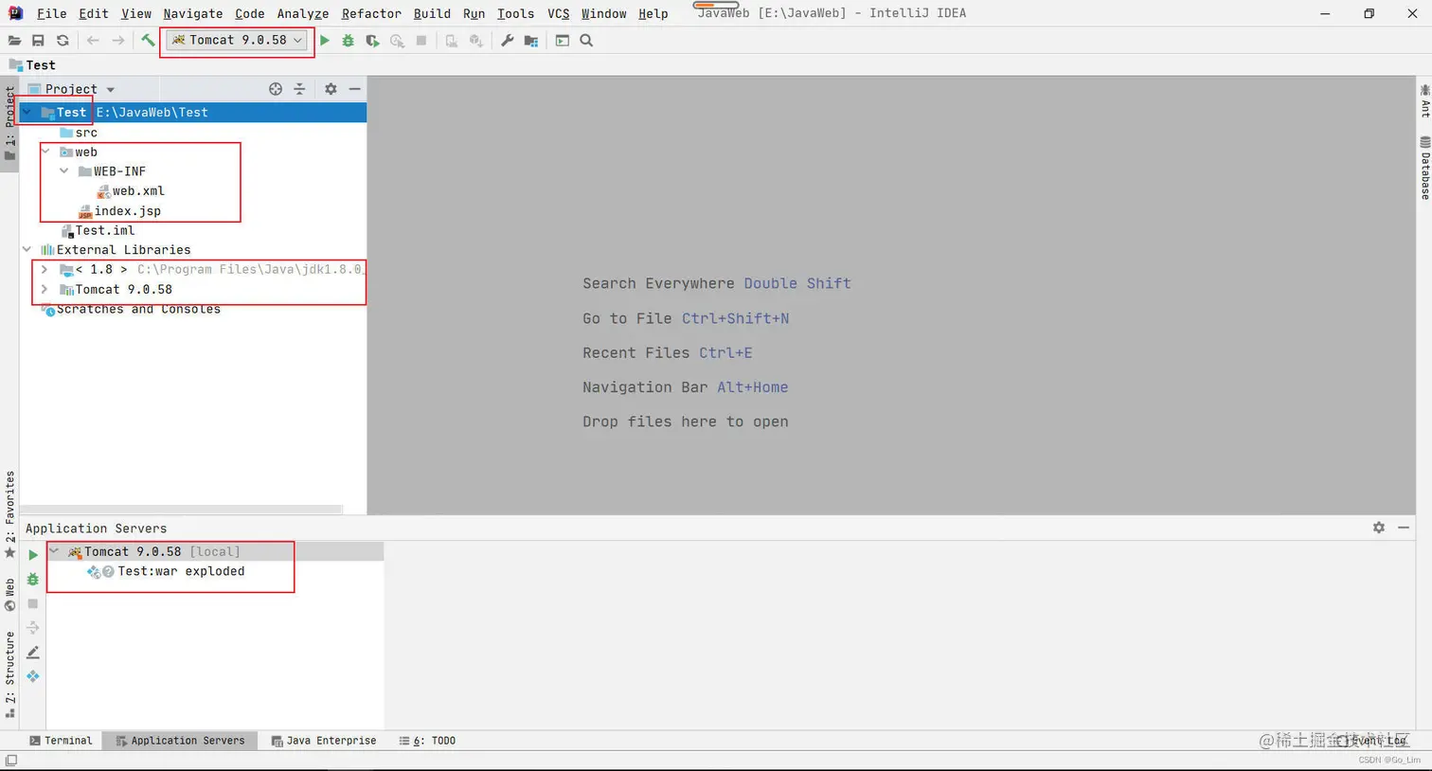Click the Synchronize refresh toolbar icon

[x=63, y=41]
